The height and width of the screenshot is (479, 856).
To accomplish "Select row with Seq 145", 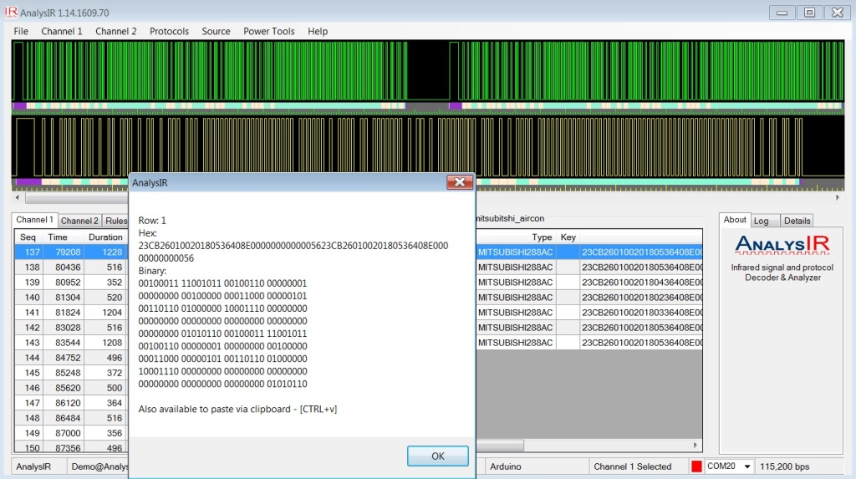I will click(71, 373).
